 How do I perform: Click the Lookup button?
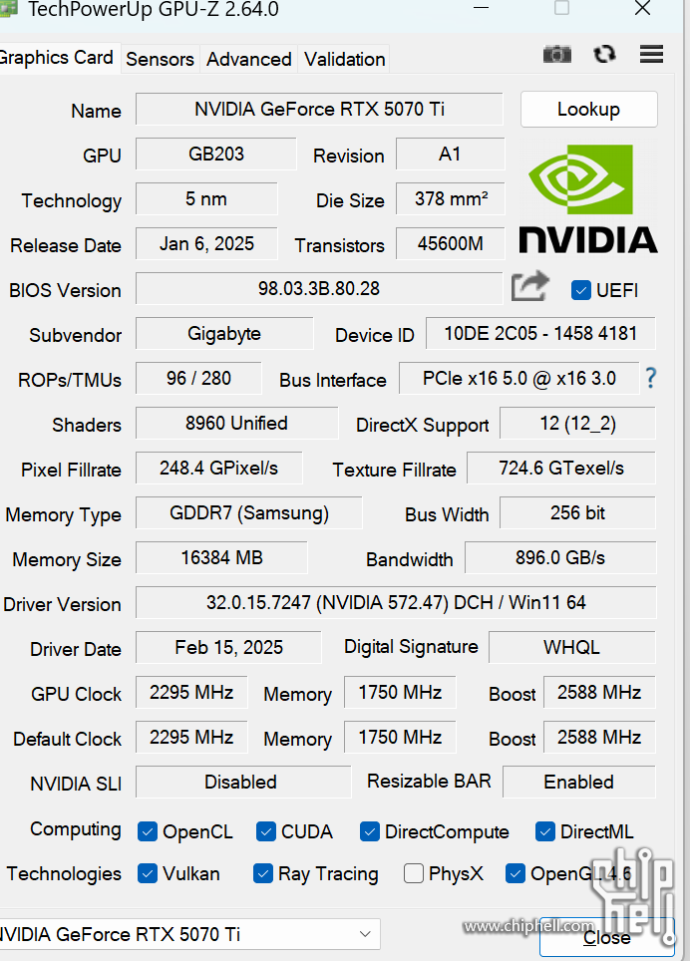pyautogui.click(x=589, y=109)
